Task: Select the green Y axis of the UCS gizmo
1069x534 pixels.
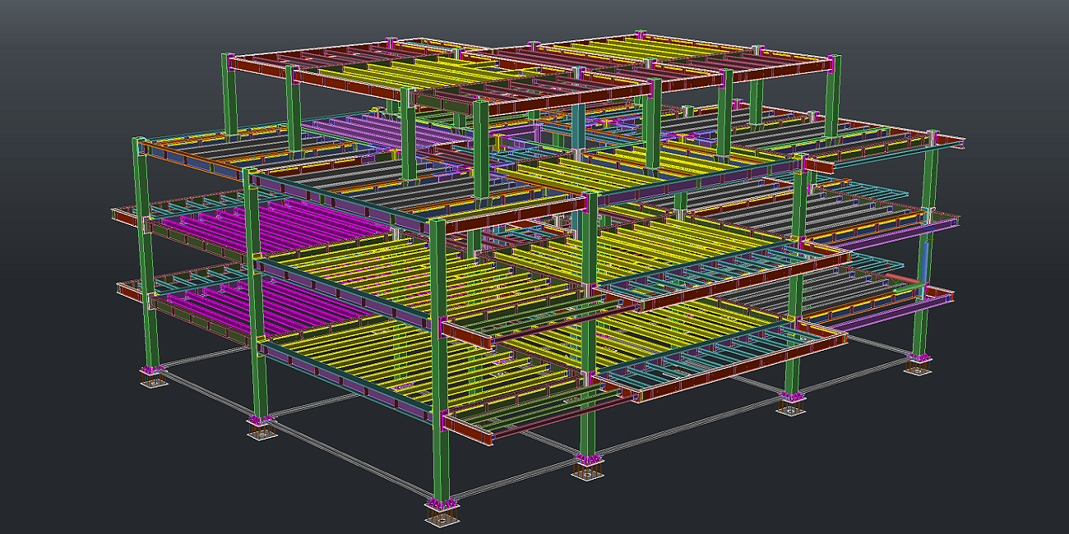Action: pyautogui.click(x=909, y=288)
